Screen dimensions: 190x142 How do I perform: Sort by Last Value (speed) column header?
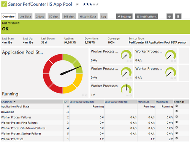tap(116, 102)
